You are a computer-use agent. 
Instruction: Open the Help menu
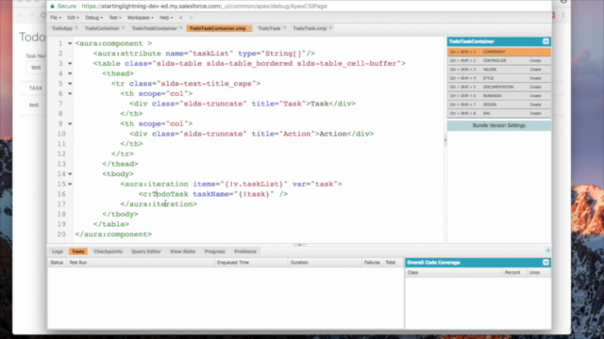pos(166,18)
